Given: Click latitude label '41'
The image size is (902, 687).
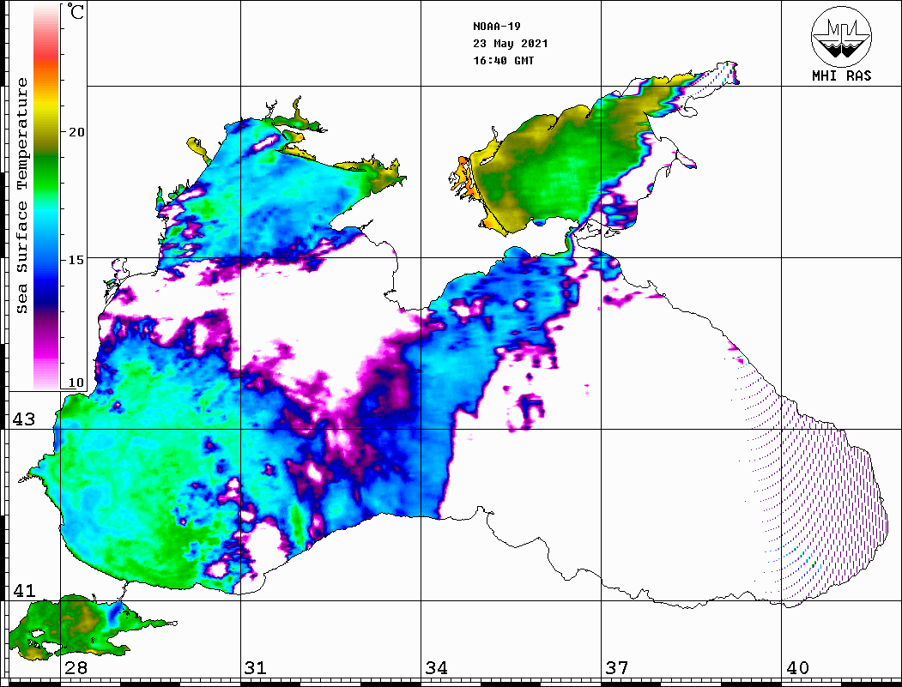Looking at the screenshot, I should [x=24, y=591].
